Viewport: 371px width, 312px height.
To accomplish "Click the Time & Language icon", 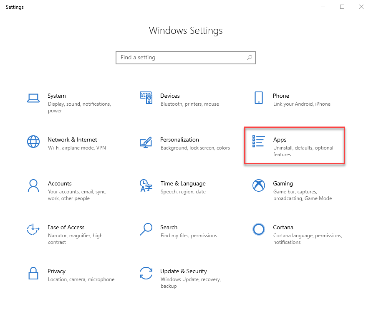I will pyautogui.click(x=146, y=185).
